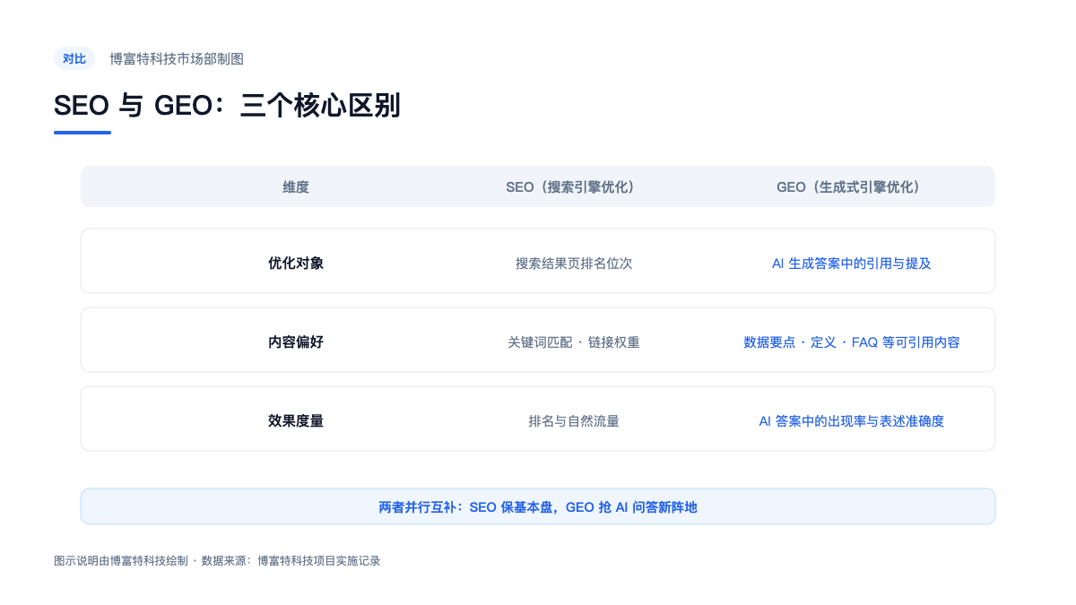Click the cell 数据要点 · 定义 · FAQ 等可引用内容
The width and height of the screenshot is (1076, 605).
coord(852,342)
